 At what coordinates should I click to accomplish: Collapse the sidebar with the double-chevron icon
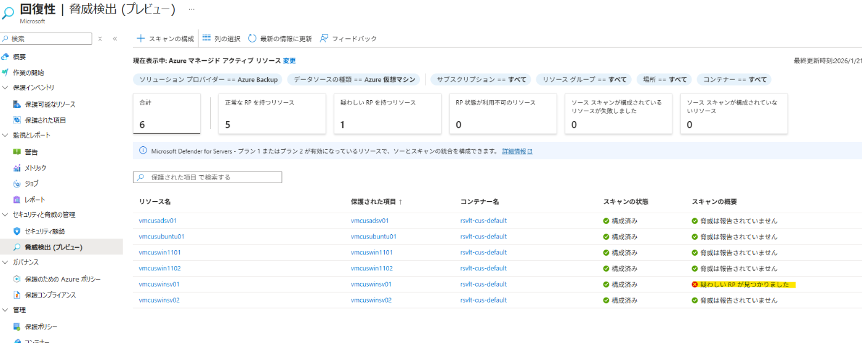coord(115,38)
